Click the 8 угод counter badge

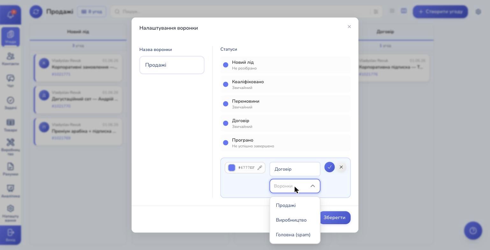tap(92, 12)
